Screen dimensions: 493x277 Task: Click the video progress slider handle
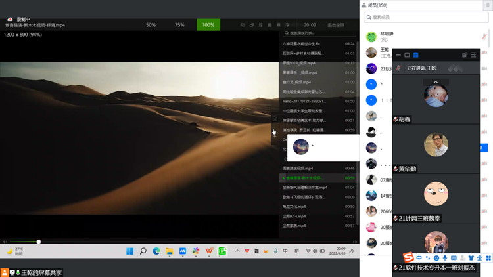[x=39, y=242]
